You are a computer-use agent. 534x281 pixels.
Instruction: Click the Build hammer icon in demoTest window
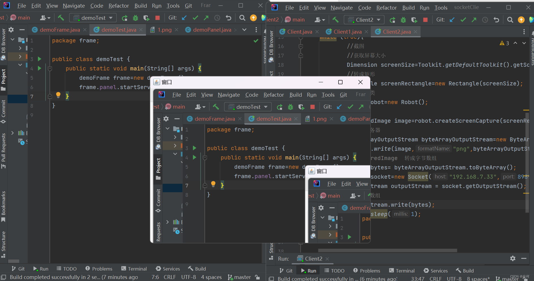[x=61, y=18]
